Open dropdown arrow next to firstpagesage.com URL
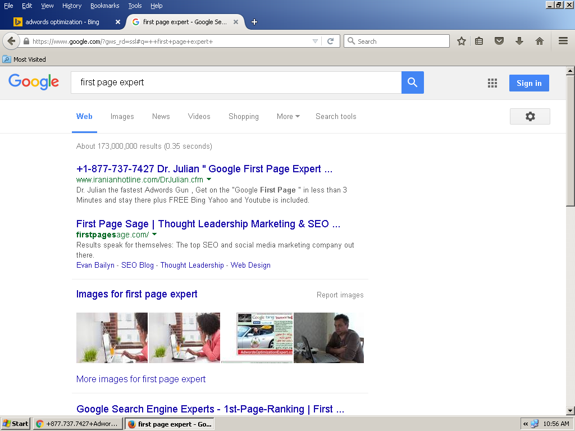 pos(154,234)
